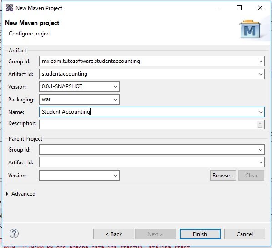Click the Browse... button
272x248 pixels.
point(223,176)
